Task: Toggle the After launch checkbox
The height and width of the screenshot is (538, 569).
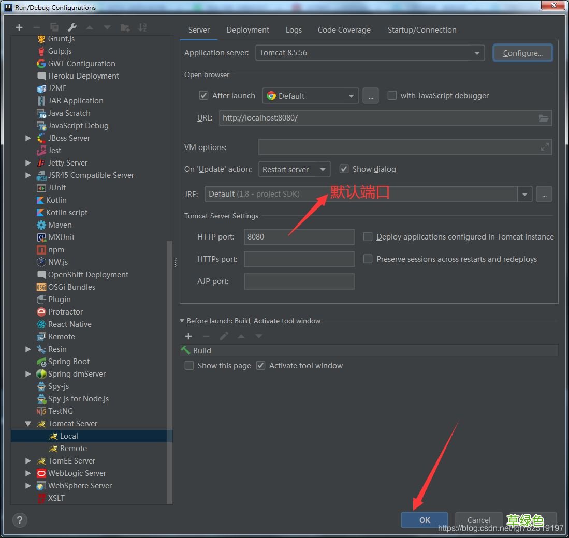Action: (203, 96)
